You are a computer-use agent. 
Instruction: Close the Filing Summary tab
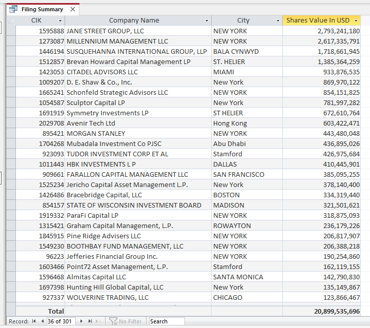(x=73, y=9)
